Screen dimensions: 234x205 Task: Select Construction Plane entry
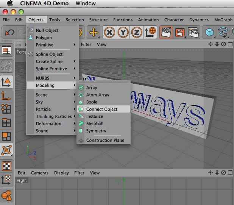click(104, 140)
